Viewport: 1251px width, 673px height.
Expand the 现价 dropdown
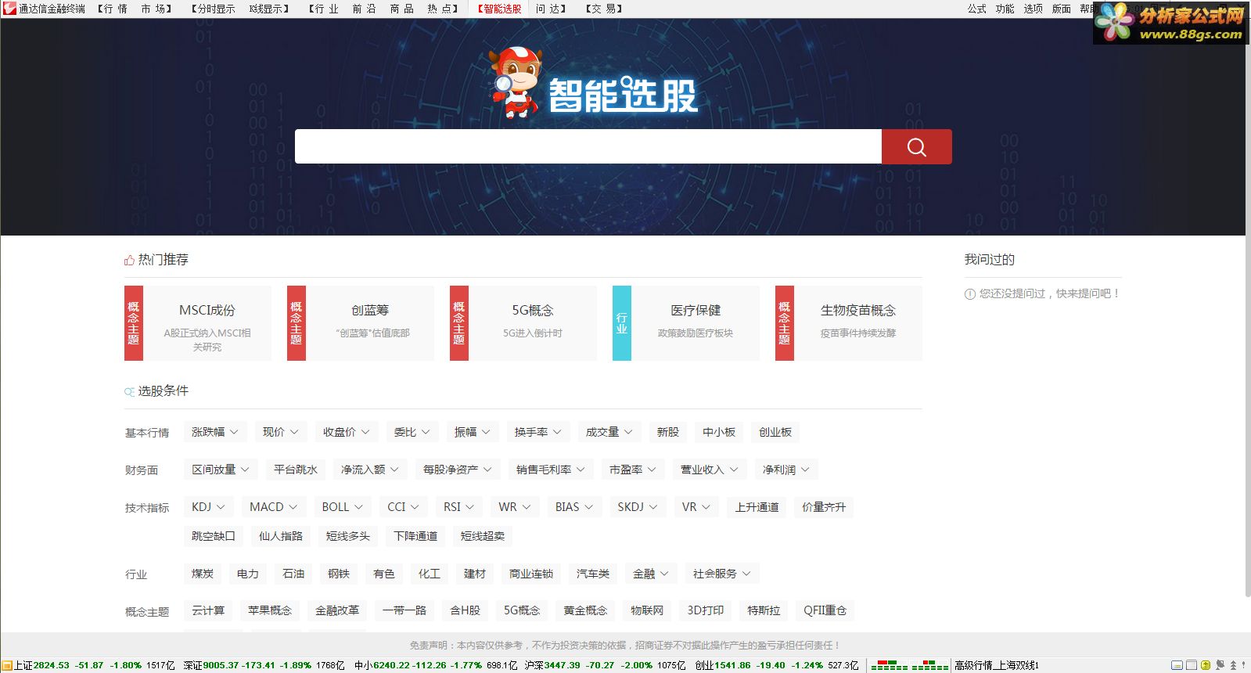(x=281, y=432)
